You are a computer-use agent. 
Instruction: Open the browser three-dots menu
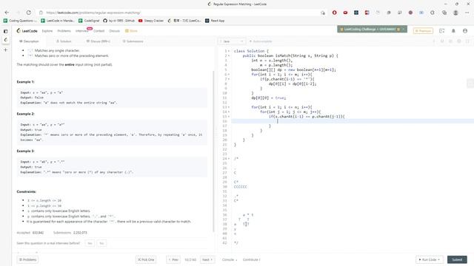click(467, 13)
